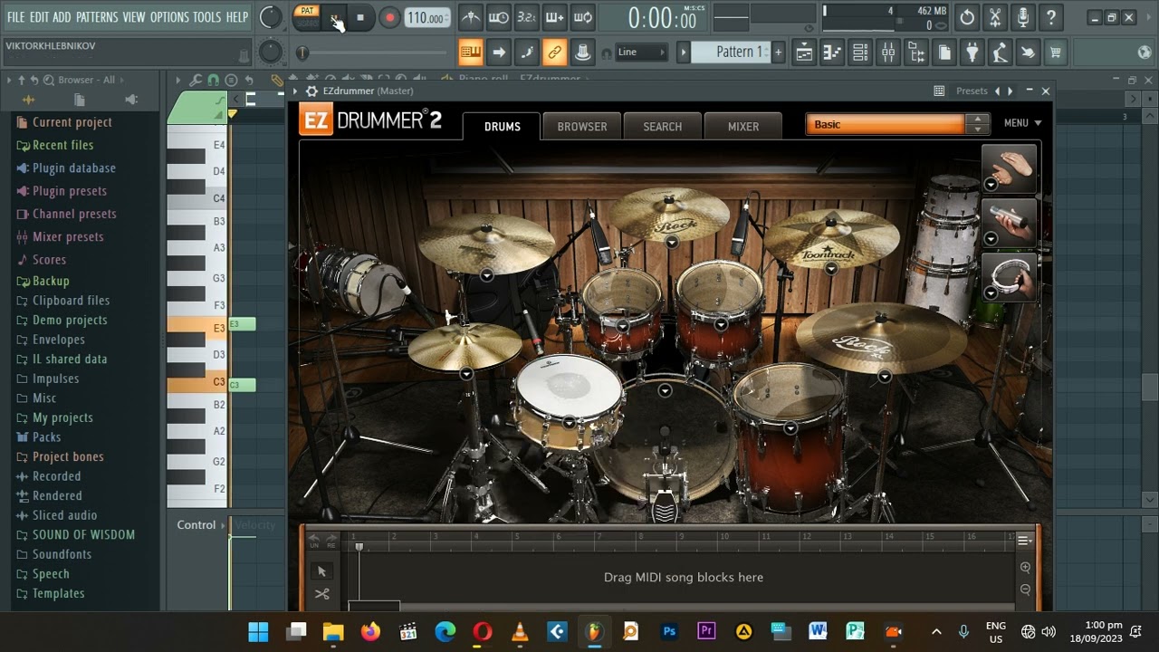The image size is (1159, 652).
Task: Click the piano roll wrench tools icon
Action: [x=196, y=80]
